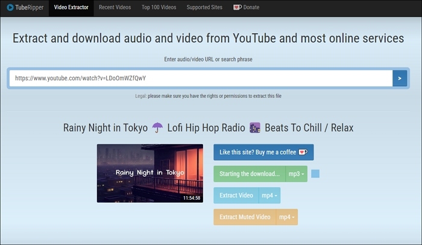Image resolution: width=422 pixels, height=245 pixels.
Task: Open the mp4 dropdown beside Extract Video
Action: tap(269, 196)
